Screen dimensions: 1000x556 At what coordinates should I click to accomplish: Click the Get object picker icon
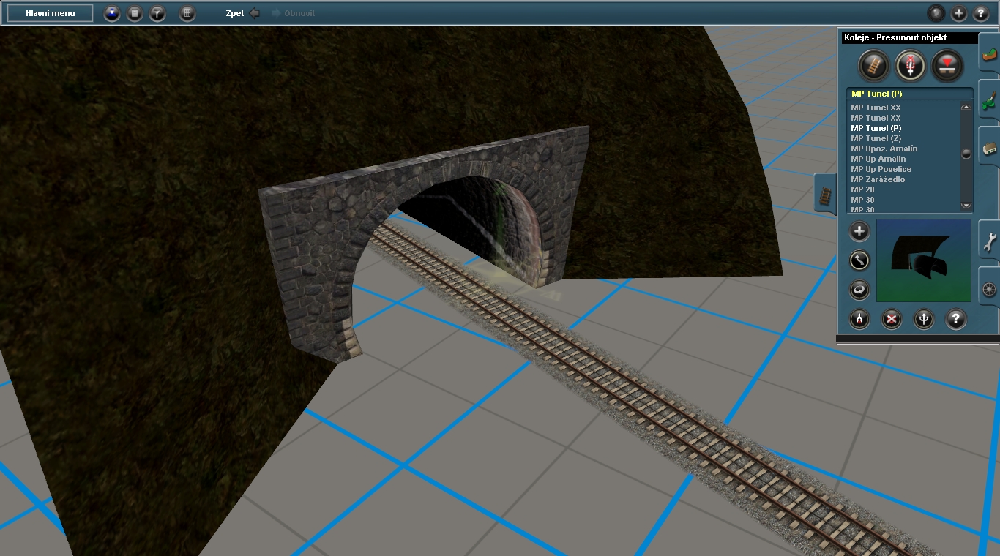tap(859, 319)
